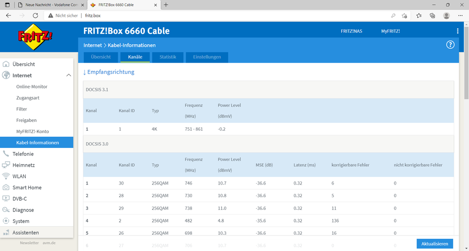469x251 pixels.
Task: Switch to the Einstellungen tab
Action: pyautogui.click(x=207, y=57)
